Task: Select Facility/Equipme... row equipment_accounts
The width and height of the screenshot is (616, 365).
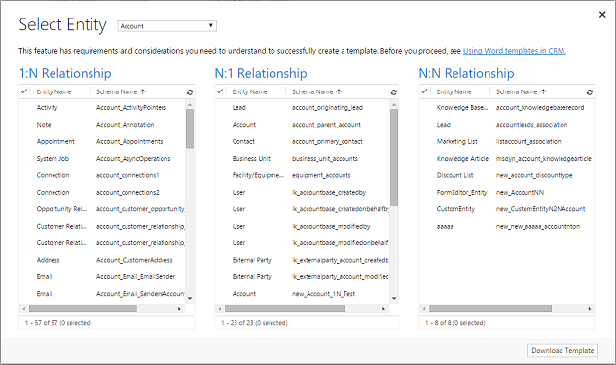Action: (x=303, y=175)
